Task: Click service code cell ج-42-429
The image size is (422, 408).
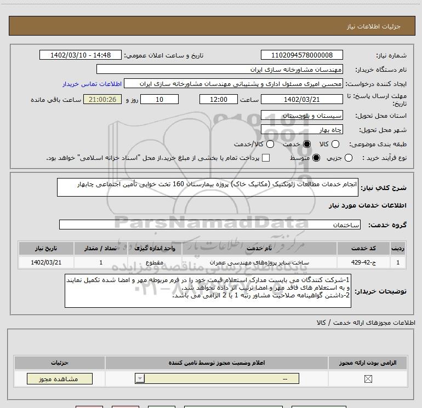Action: tap(363, 262)
